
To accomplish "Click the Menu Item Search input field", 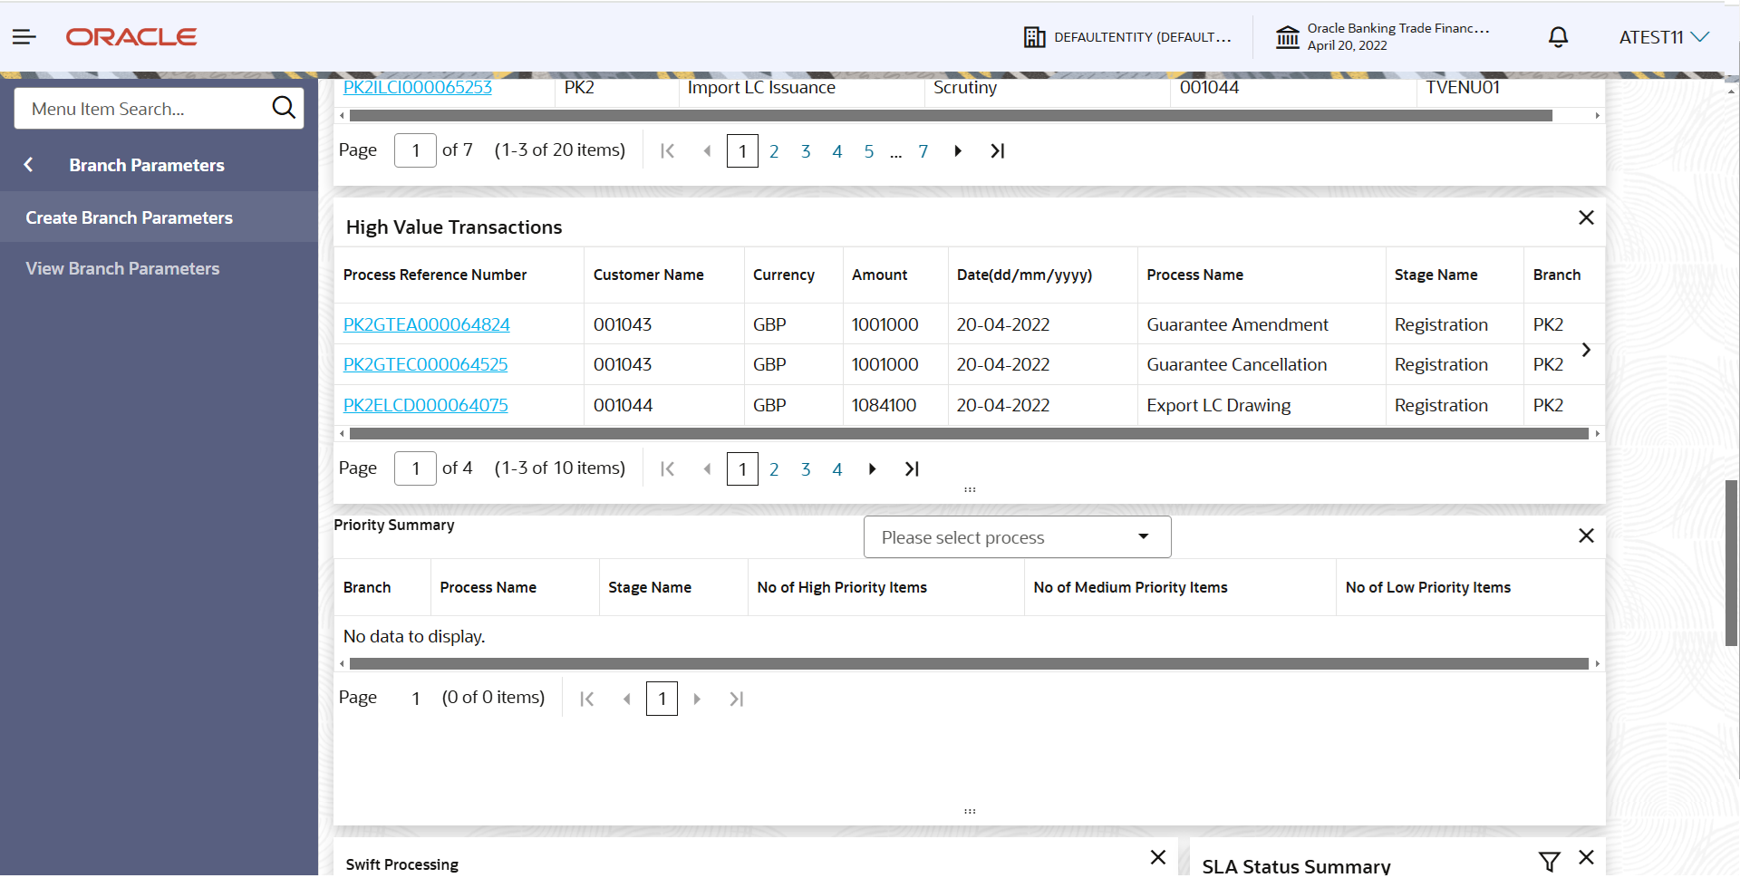I will 145,108.
